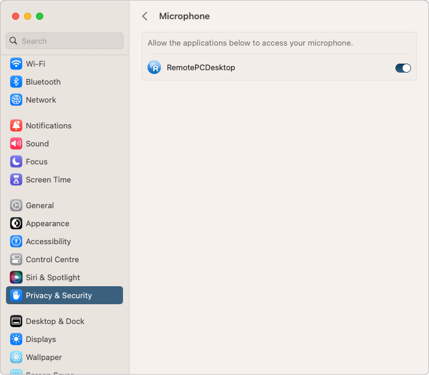Disable microphone access for RemotePCDesktop
429x375 pixels.
click(x=403, y=68)
